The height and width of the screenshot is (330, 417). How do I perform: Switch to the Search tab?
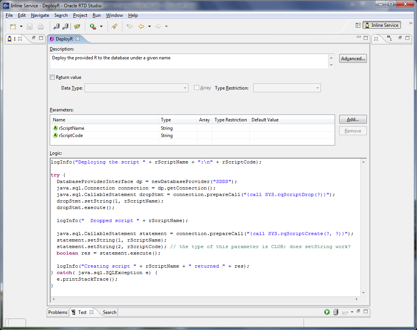point(109,312)
